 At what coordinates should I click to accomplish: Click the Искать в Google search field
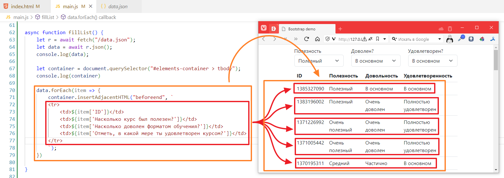pyautogui.click(x=414, y=39)
